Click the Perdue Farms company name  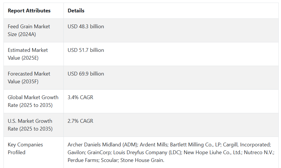83,160
